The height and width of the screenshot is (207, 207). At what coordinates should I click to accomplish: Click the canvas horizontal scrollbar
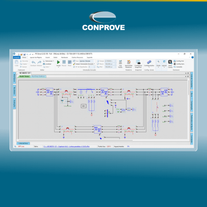click(76, 140)
